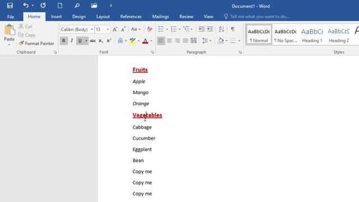Apply numbering list icon
359x202 pixels.
pos(174,29)
